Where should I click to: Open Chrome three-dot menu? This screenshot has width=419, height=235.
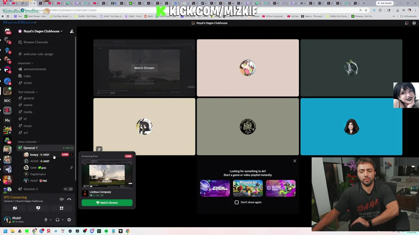pos(415,10)
